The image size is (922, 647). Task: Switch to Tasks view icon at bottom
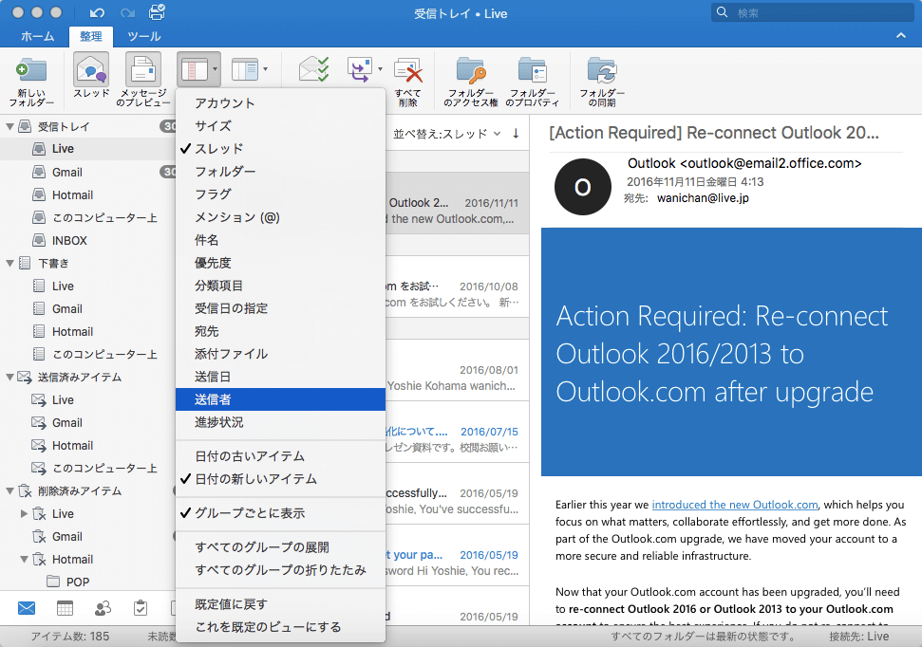[x=141, y=608]
